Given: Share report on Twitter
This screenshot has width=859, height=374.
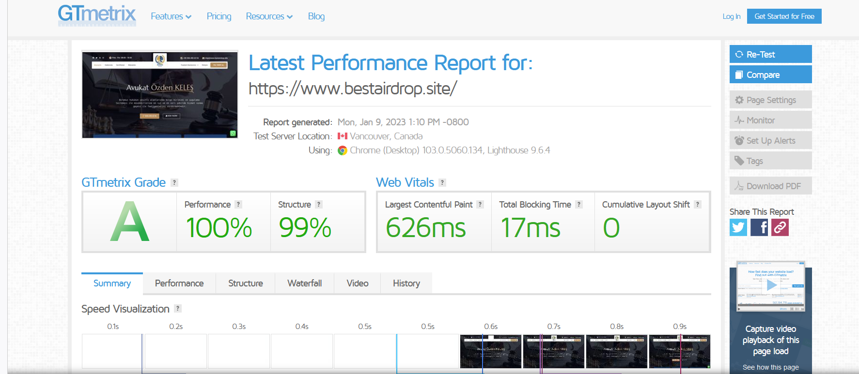Looking at the screenshot, I should 738,227.
